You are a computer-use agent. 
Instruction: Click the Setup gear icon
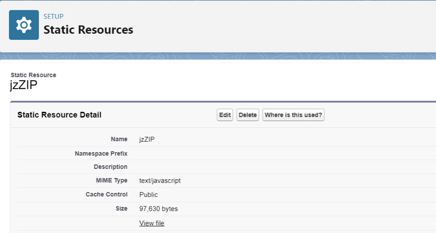tap(24, 25)
